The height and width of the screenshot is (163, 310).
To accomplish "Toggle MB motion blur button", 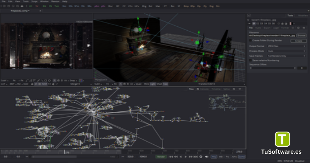I will (x=220, y=157).
